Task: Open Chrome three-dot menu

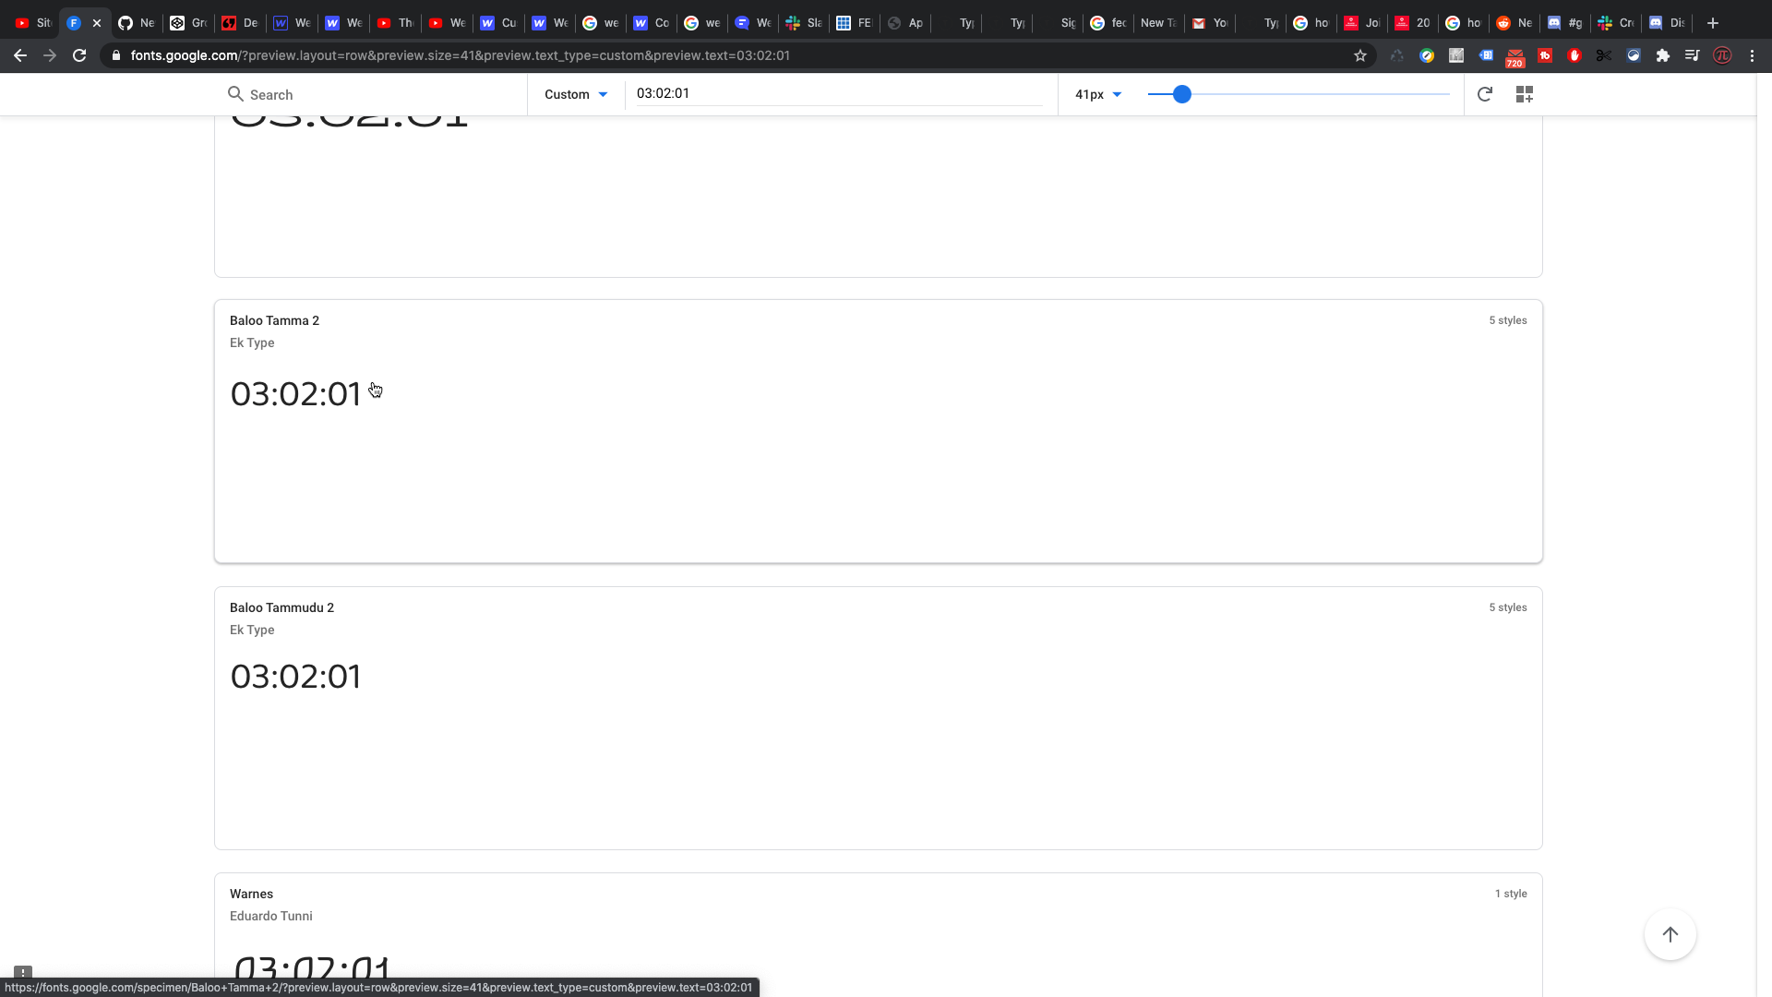Action: [1752, 55]
